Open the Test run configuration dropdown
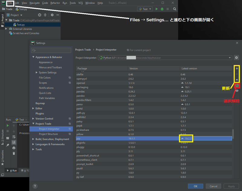This screenshot has height=191, width=242. (x=145, y=9)
